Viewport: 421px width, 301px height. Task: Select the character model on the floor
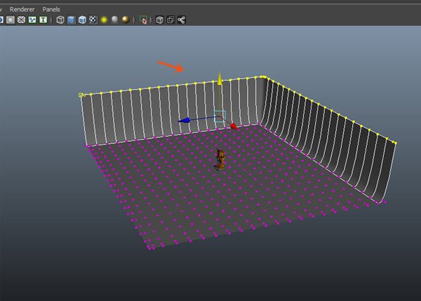pos(220,160)
